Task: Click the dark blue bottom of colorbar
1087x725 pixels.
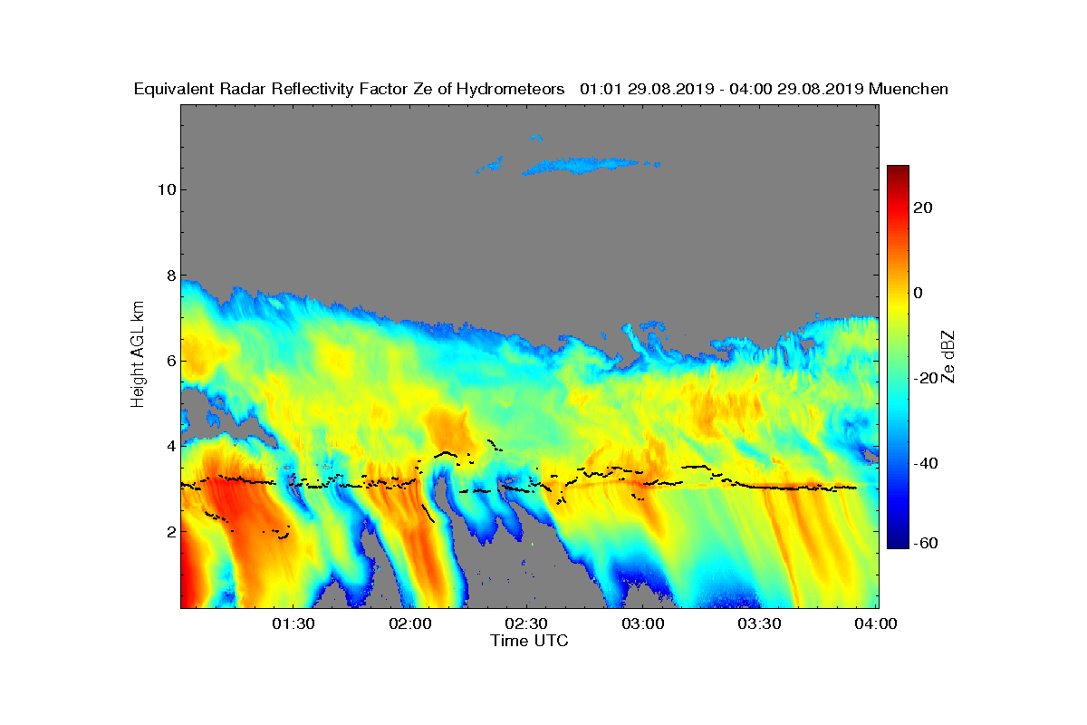Action: 898,543
